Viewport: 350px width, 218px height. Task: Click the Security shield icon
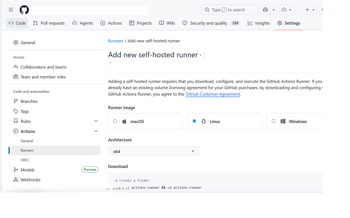185,23
